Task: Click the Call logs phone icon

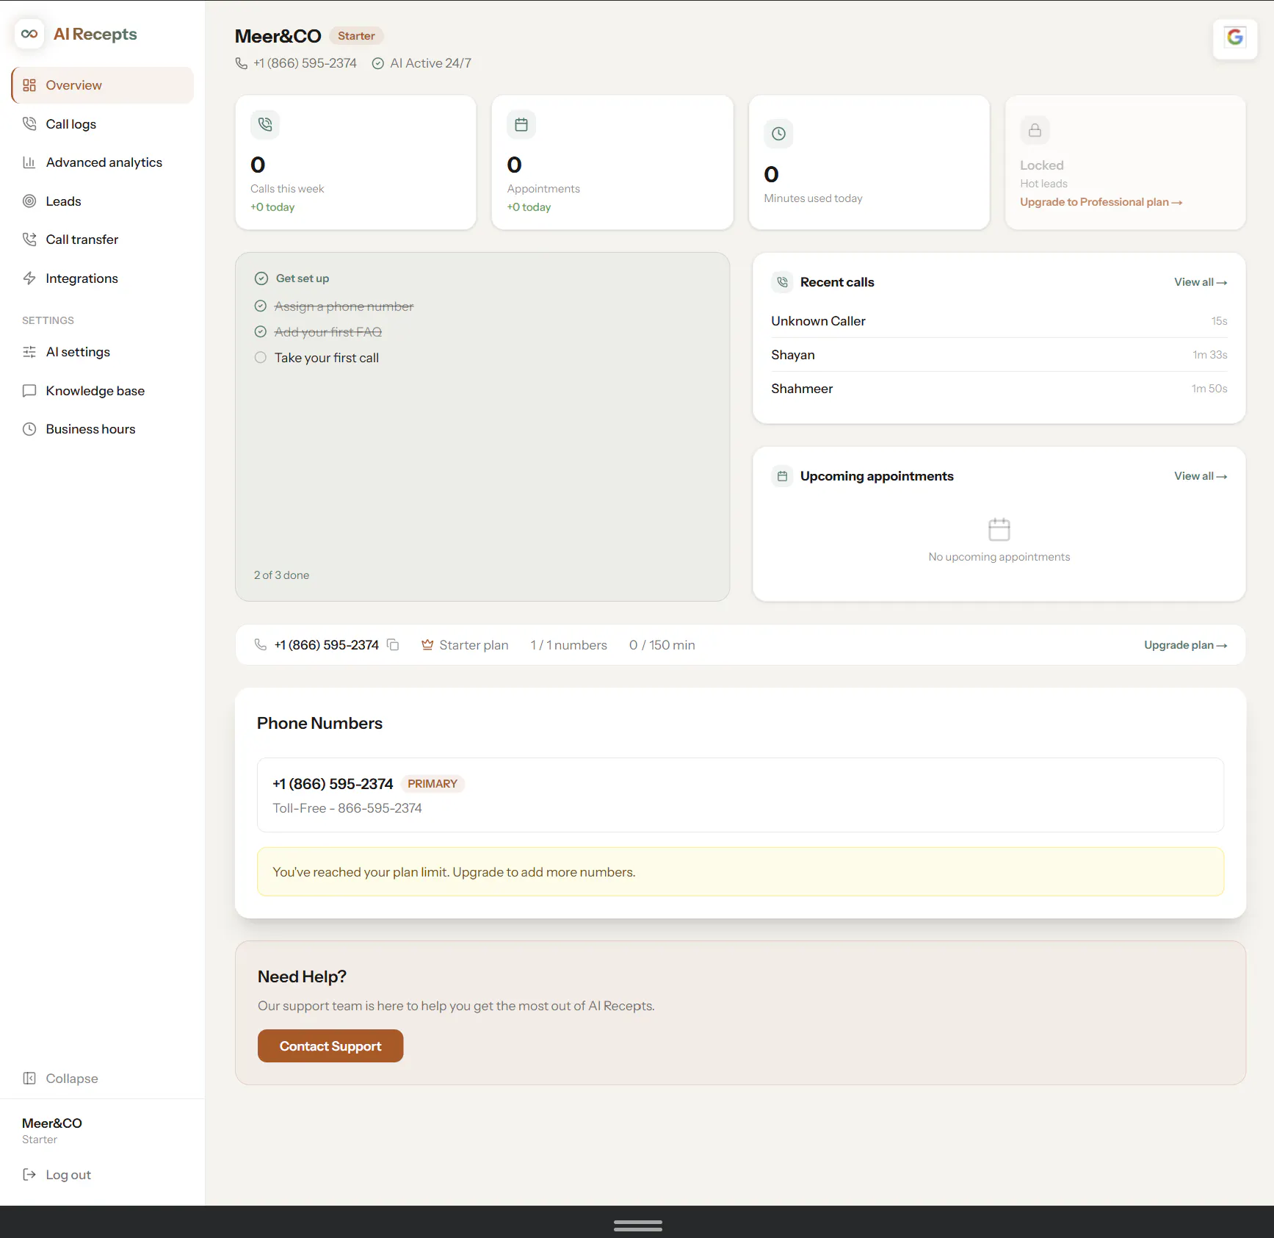Action: point(29,123)
